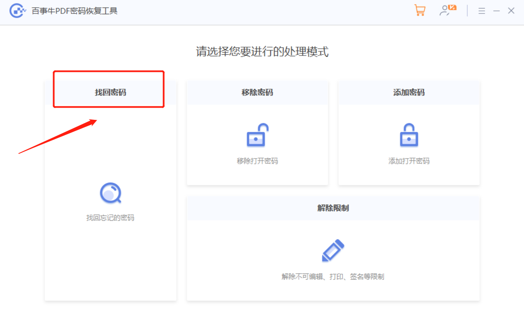Close the application window
The height and width of the screenshot is (330, 524).
click(x=511, y=11)
